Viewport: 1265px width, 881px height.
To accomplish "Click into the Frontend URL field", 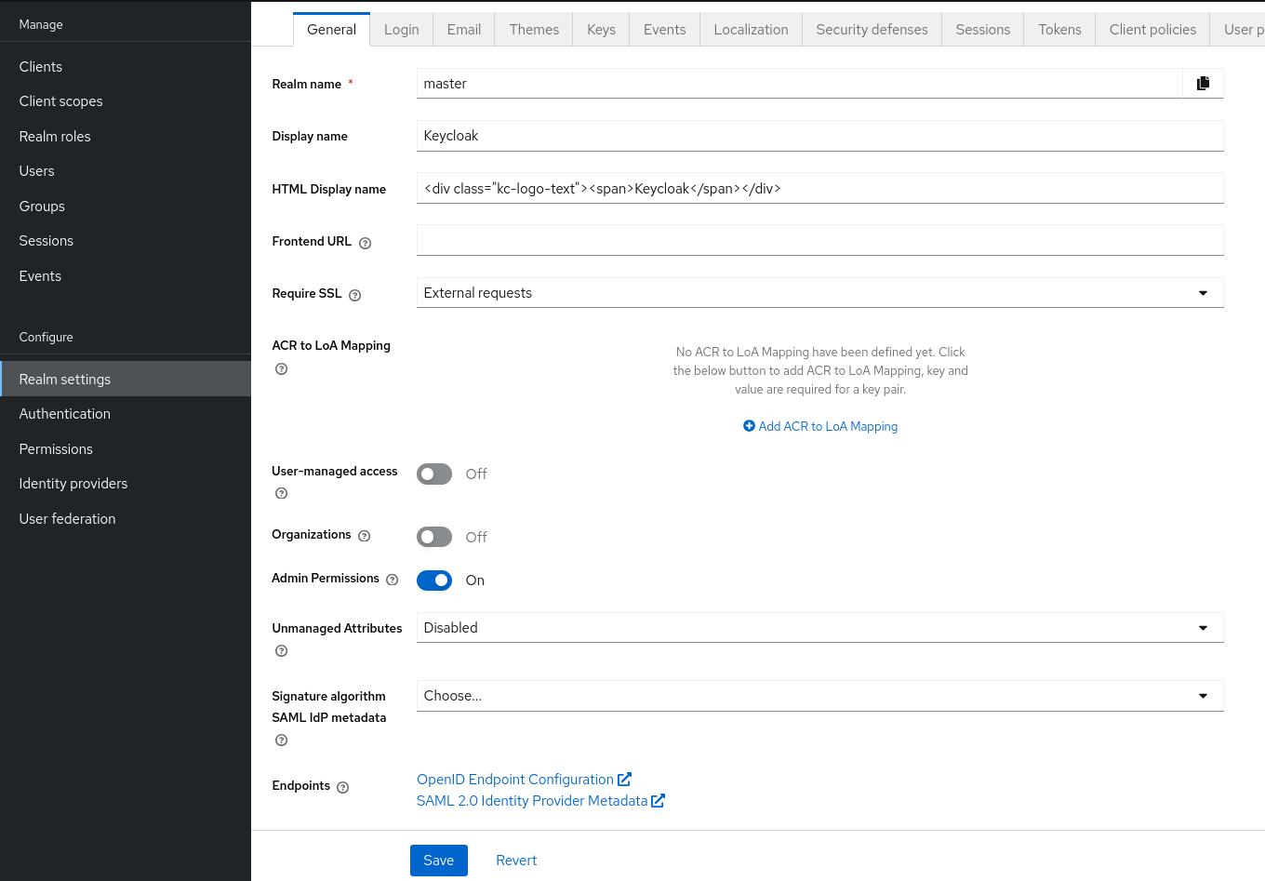I will (x=819, y=240).
